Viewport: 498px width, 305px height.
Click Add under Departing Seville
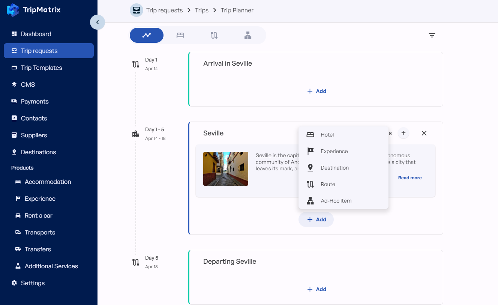pyautogui.click(x=316, y=289)
